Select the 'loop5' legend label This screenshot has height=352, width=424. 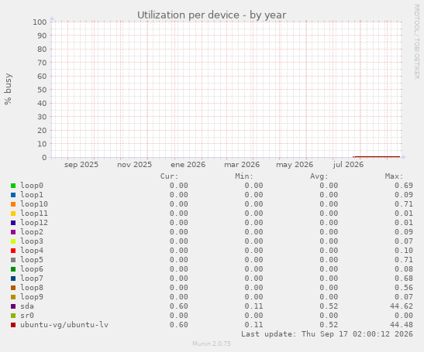click(x=32, y=260)
